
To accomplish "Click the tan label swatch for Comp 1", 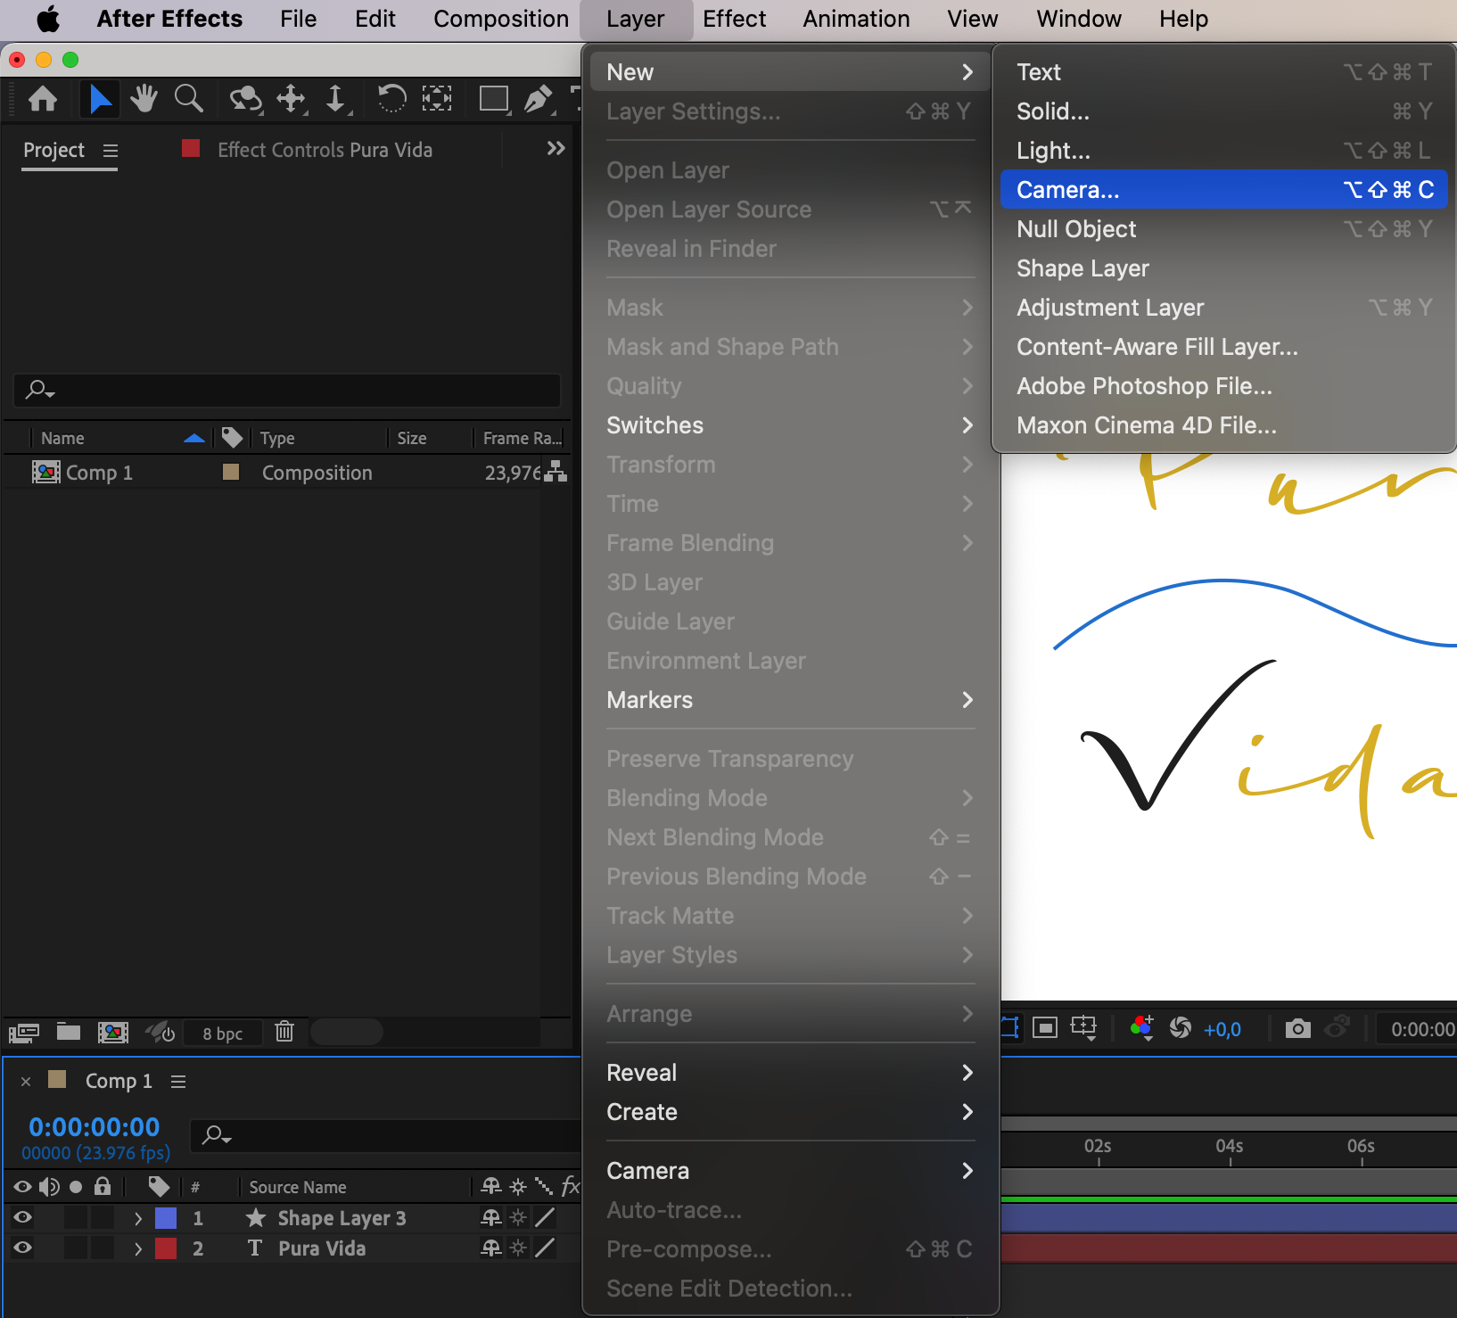I will [x=231, y=472].
